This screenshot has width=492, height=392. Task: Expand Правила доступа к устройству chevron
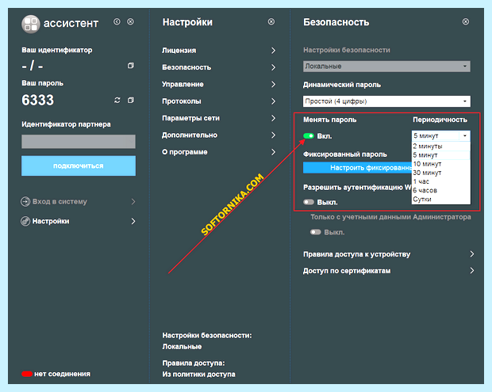472,254
